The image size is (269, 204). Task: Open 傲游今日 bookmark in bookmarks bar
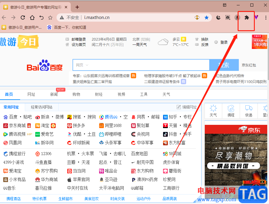[x=21, y=27]
